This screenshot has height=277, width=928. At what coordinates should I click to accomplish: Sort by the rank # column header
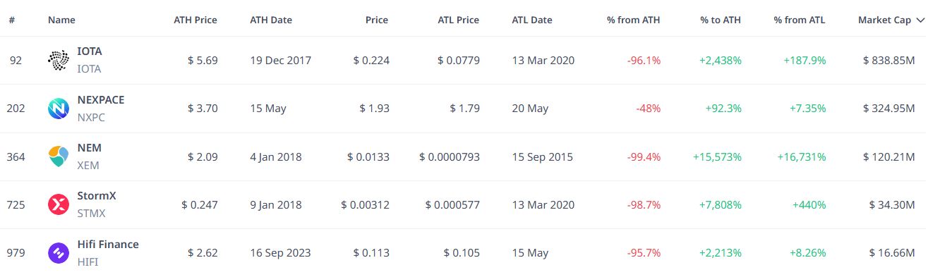[12, 20]
